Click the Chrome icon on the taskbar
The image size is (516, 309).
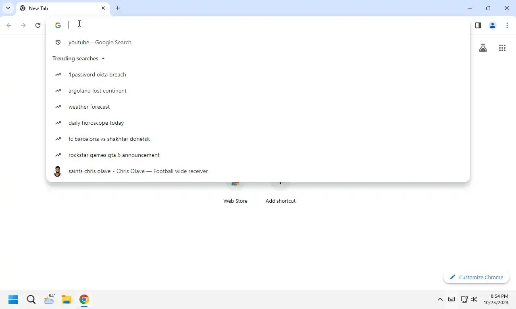pos(84,300)
